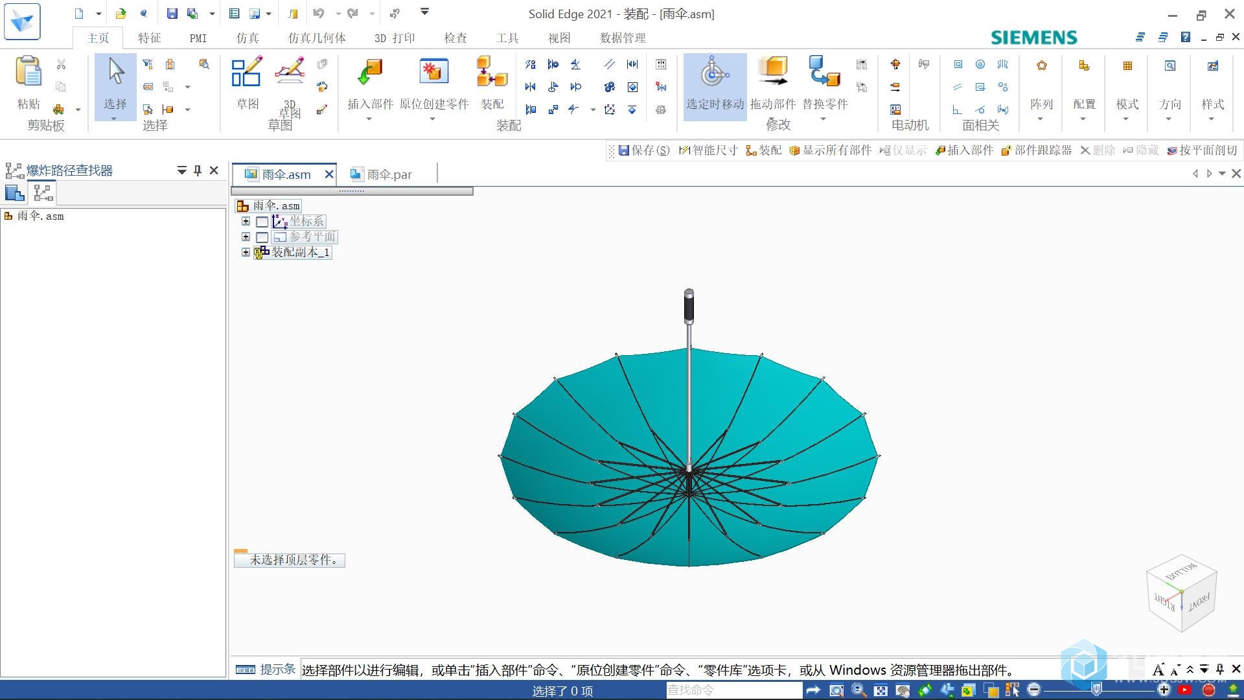1244x700 pixels.
Task: Click the green upload arrow in status bar
Action: click(1233, 690)
